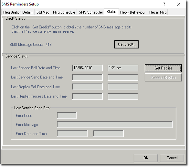Click the Last Replies Process date field
This screenshot has height=167, width=189.
point(87,96)
